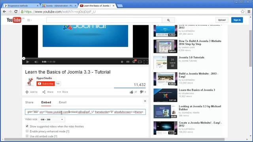Close the Progressive methods tab

(38, 6)
